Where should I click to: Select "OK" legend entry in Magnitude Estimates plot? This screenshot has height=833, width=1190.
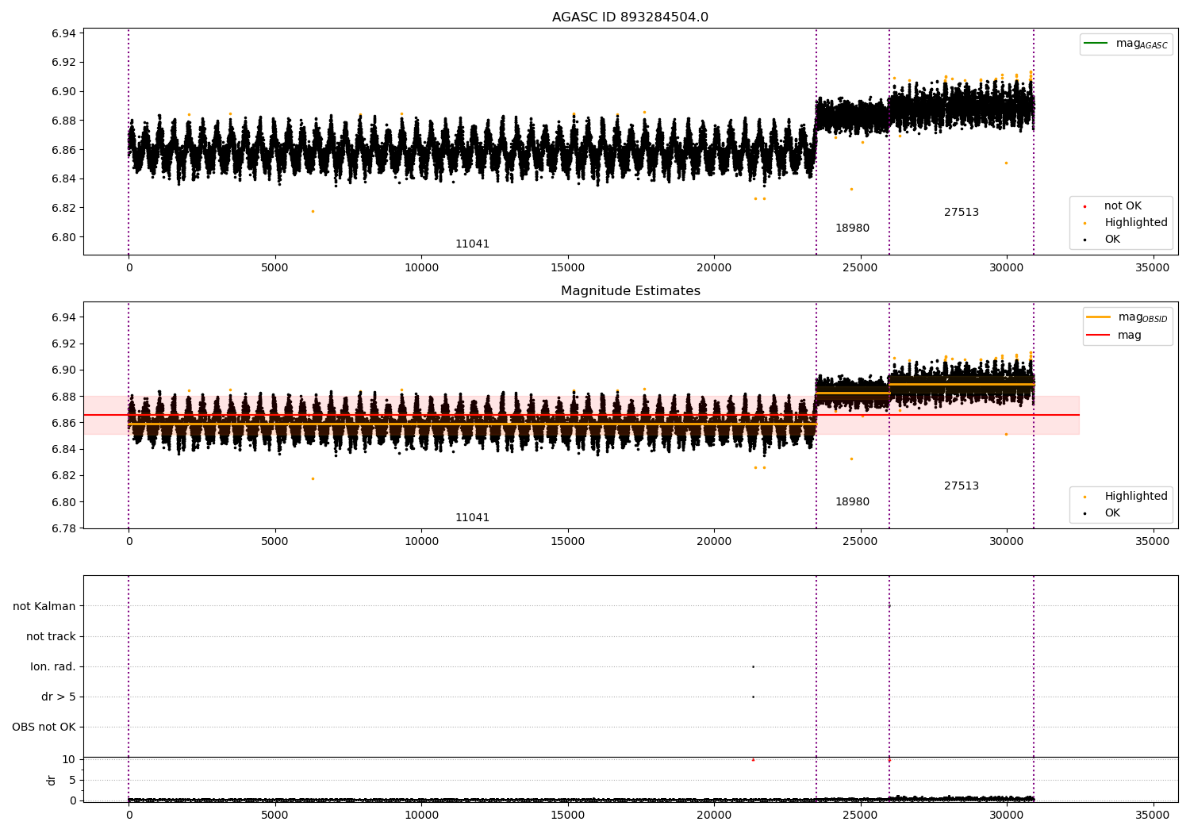[1112, 513]
